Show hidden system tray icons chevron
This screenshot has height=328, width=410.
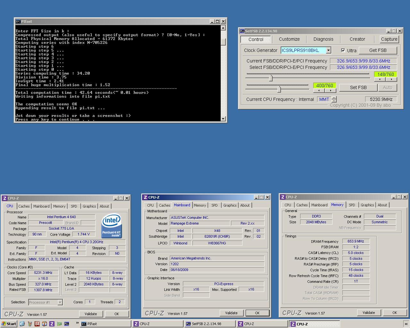pyautogui.click(x=406, y=324)
